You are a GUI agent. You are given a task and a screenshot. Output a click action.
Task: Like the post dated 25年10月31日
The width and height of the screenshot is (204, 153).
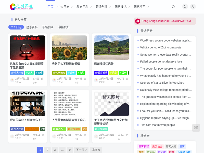tap(127, 135)
